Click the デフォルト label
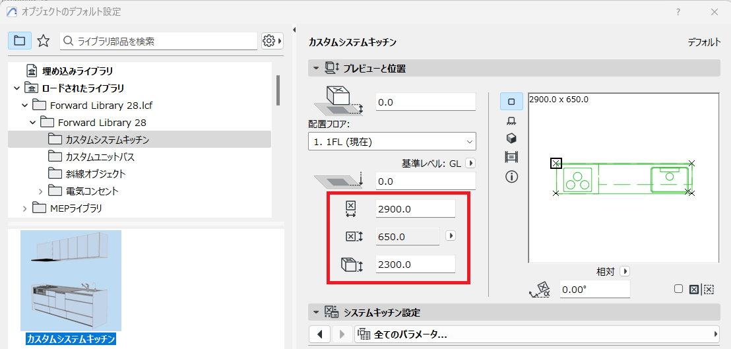 pyautogui.click(x=704, y=42)
